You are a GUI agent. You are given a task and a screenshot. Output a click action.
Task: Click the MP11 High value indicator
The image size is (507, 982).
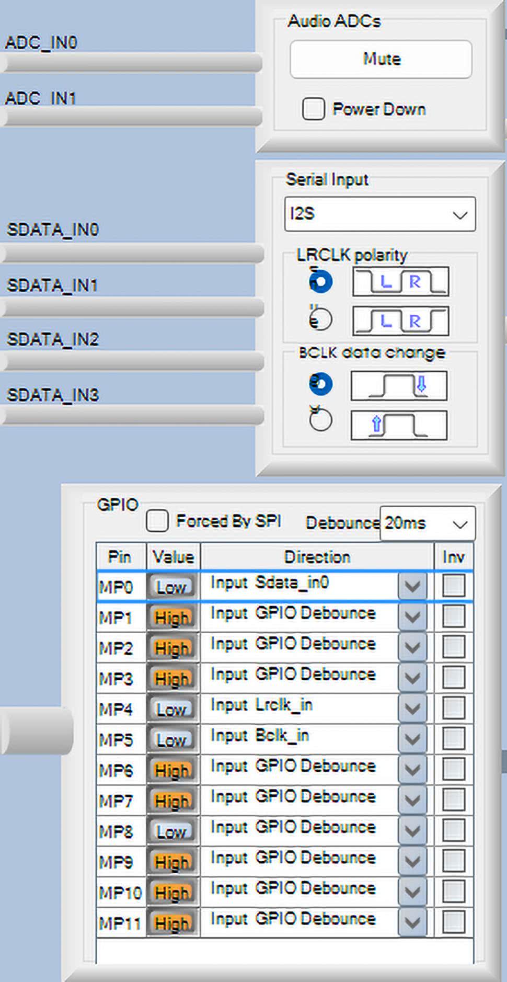point(172,923)
